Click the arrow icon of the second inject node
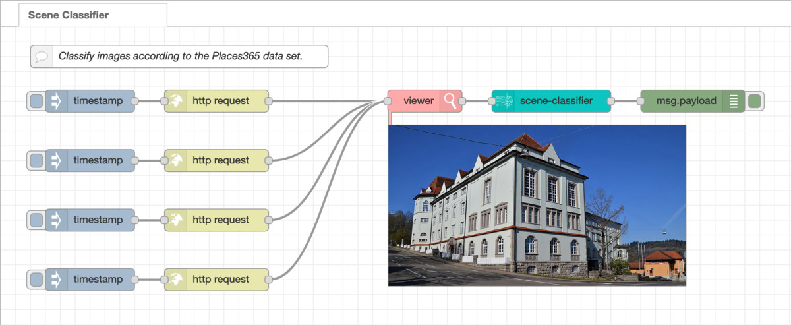Viewport: 791px width, 325px height. click(x=56, y=160)
